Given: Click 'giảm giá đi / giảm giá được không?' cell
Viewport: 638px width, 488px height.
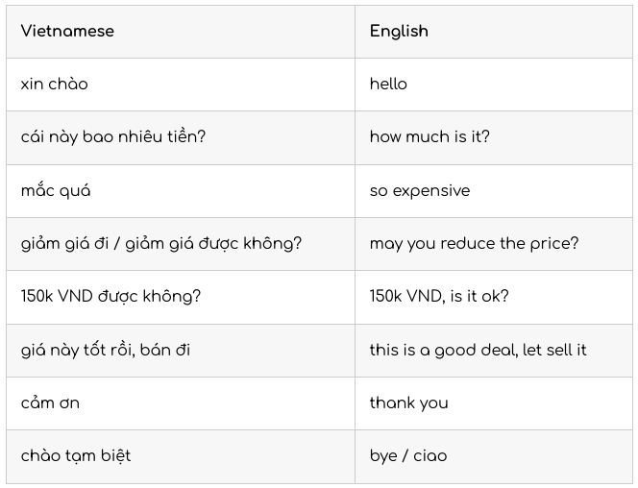Looking at the screenshot, I should (181, 244).
